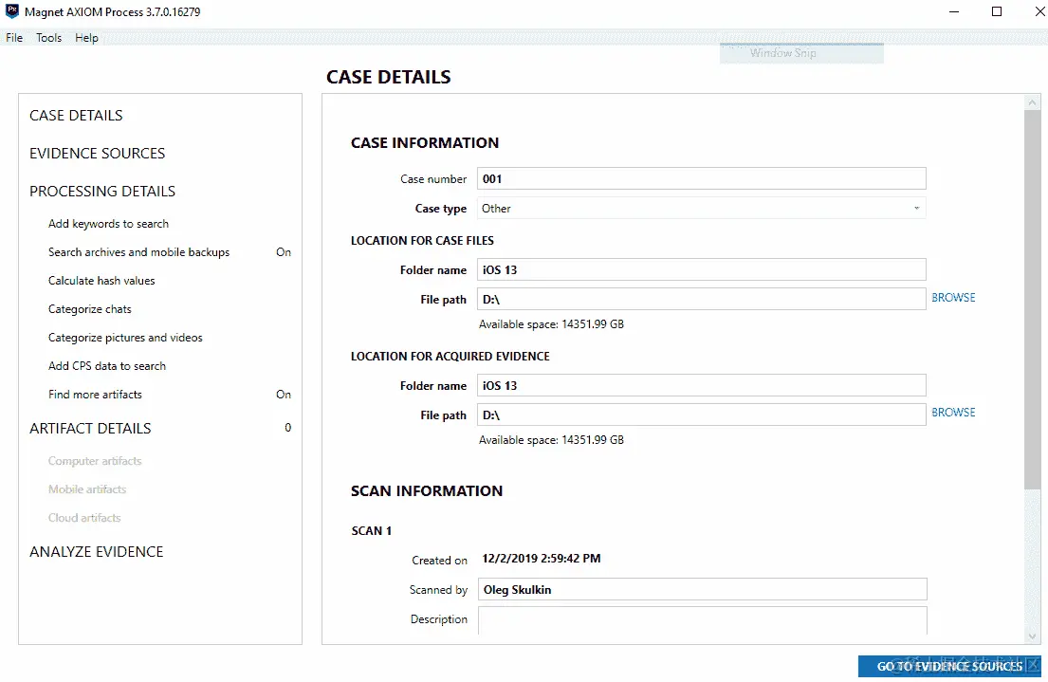Expand the Case type dropdown
Screen dimensions: 1048x682
click(x=701, y=209)
